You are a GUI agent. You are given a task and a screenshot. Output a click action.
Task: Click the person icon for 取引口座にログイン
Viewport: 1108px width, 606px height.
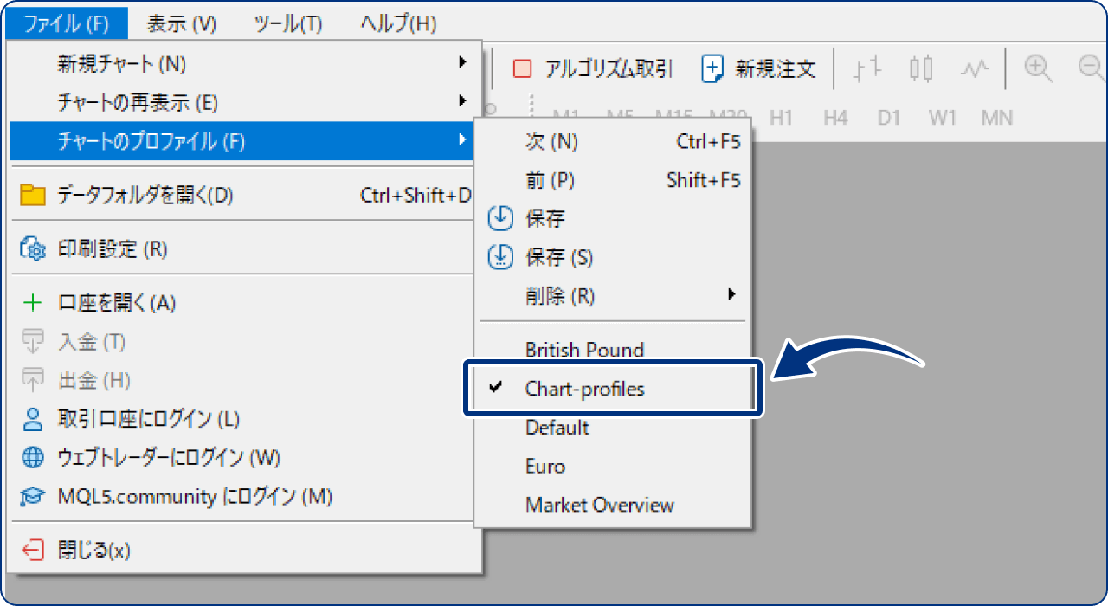[x=32, y=419]
